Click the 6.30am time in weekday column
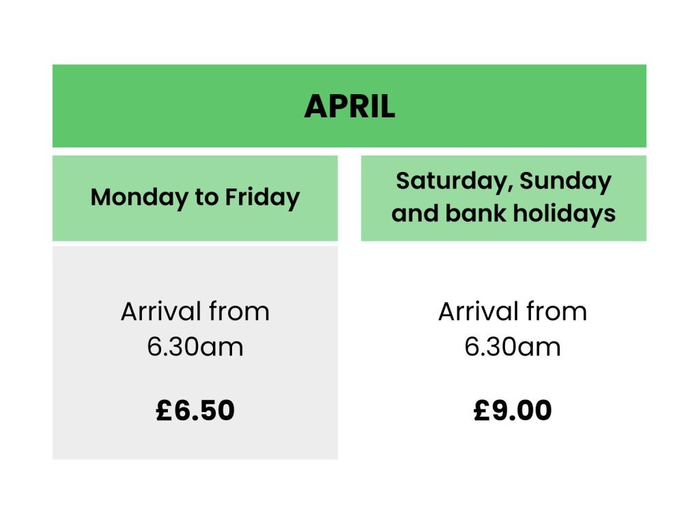This screenshot has width=699, height=524. [x=195, y=347]
